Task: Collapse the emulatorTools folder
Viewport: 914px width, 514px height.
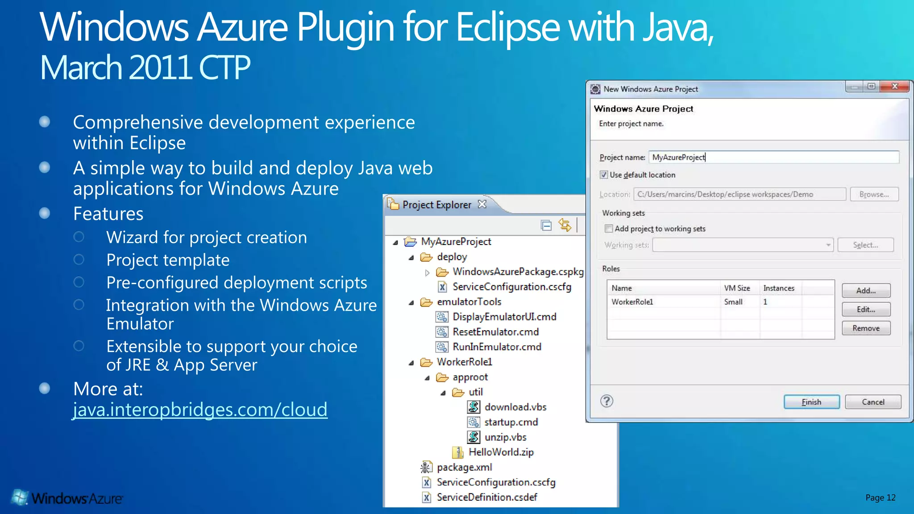Action: pyautogui.click(x=411, y=303)
